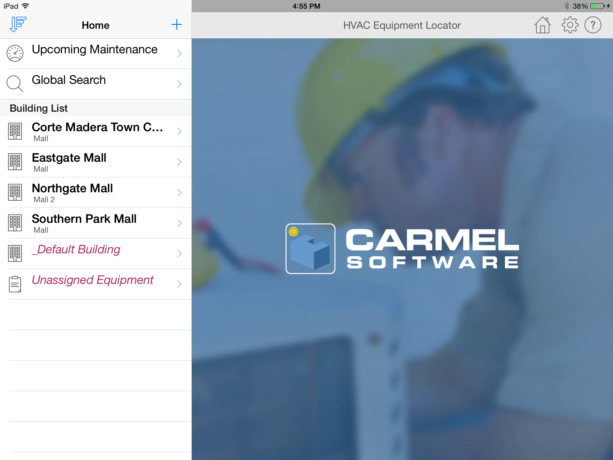Tap the building icon beside _Default Building
Viewport: 613px width, 460px height.
tap(15, 253)
